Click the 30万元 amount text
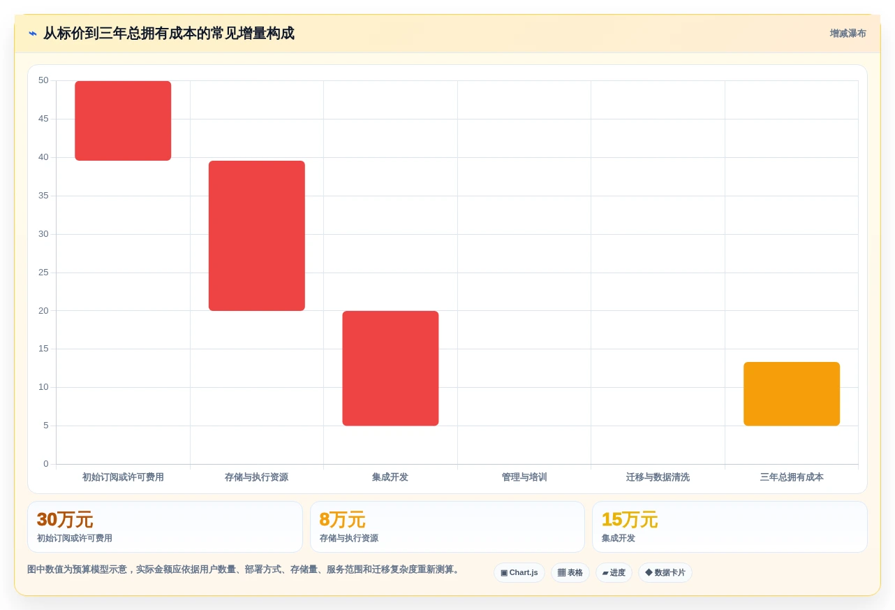 [65, 519]
